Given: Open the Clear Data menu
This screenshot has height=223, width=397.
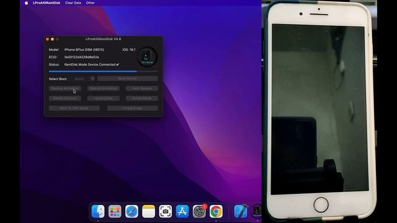Looking at the screenshot, I should point(73,3).
